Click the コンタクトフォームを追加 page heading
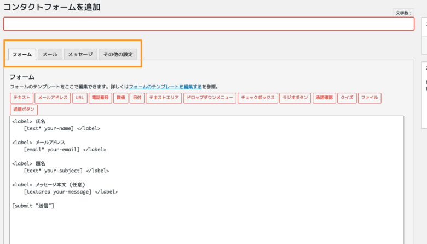427x244 pixels. click(52, 7)
